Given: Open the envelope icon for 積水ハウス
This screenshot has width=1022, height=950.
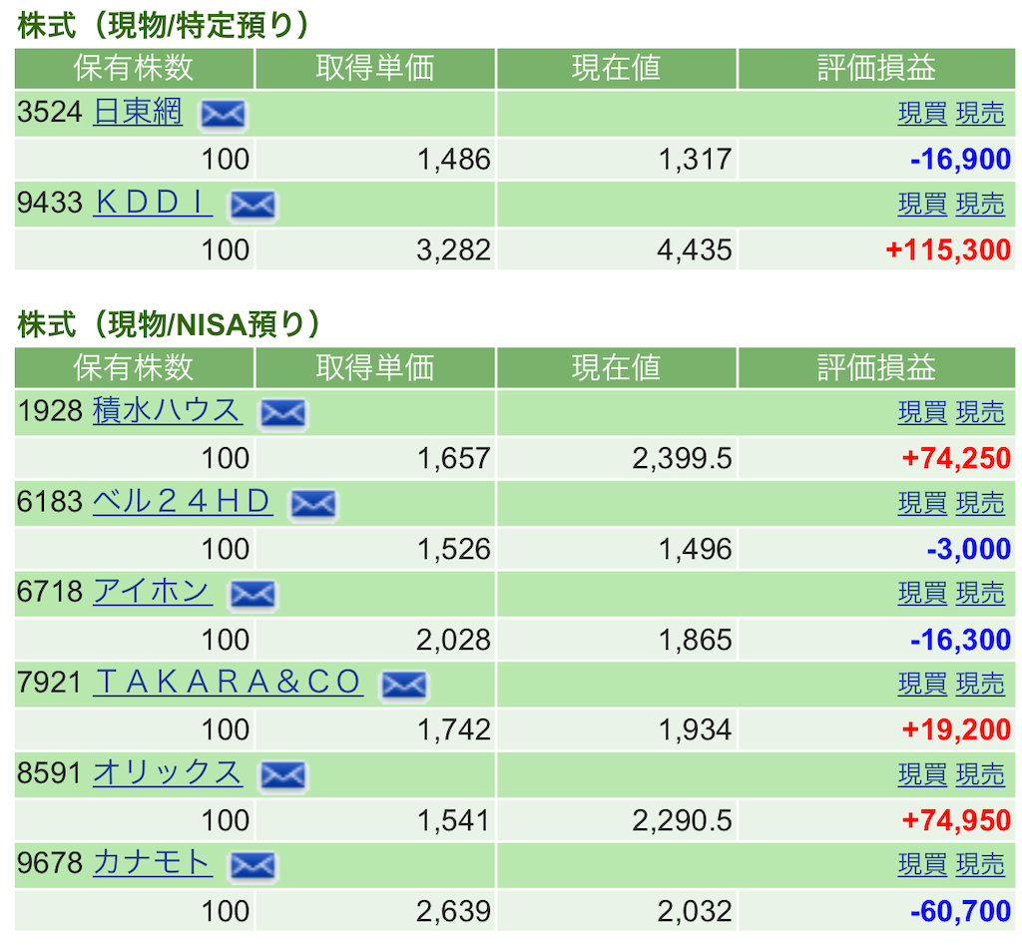Looking at the screenshot, I should pos(282,413).
